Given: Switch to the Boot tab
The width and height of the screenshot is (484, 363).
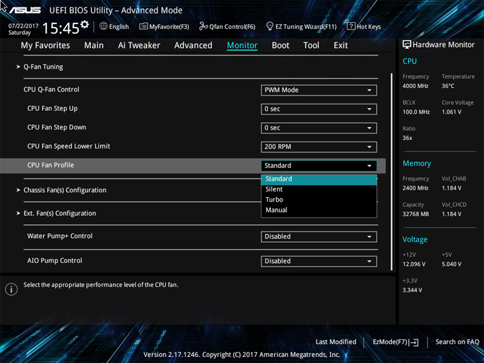Looking at the screenshot, I should click(280, 46).
